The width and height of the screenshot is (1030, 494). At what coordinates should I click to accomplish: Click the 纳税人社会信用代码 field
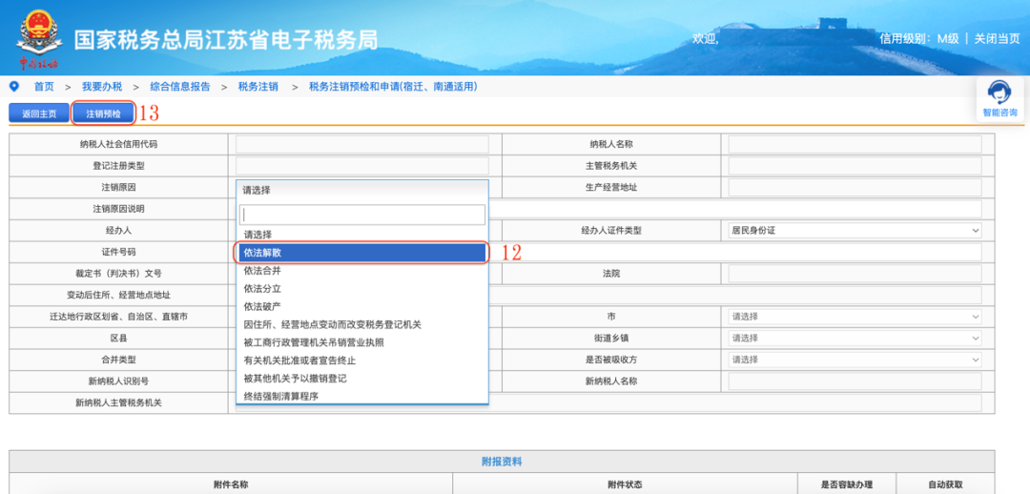point(362,145)
